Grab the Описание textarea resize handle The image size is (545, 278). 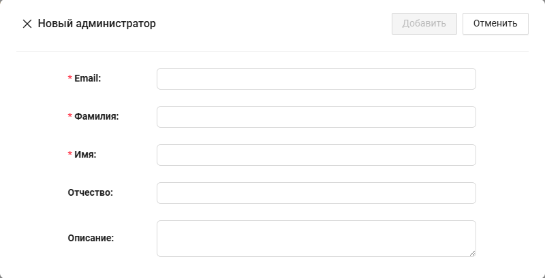[472, 253]
